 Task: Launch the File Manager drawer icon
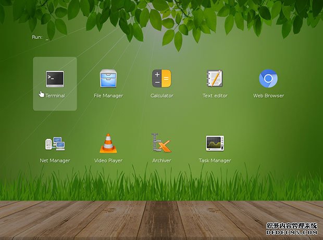pos(108,78)
